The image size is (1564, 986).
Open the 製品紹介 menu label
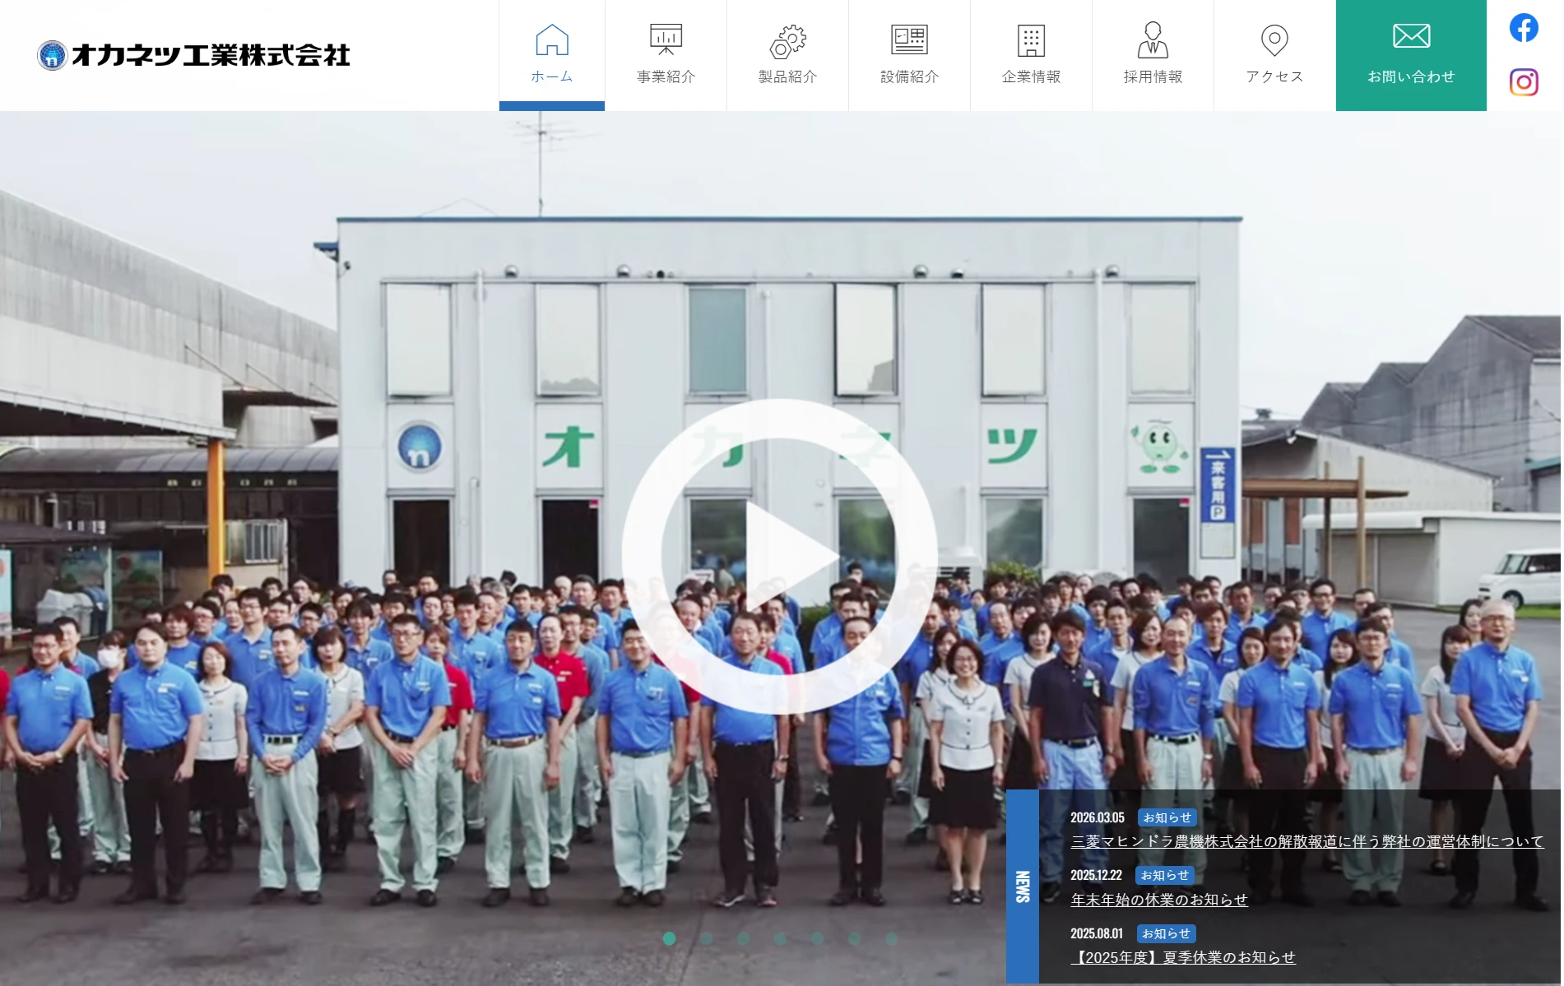point(787,76)
